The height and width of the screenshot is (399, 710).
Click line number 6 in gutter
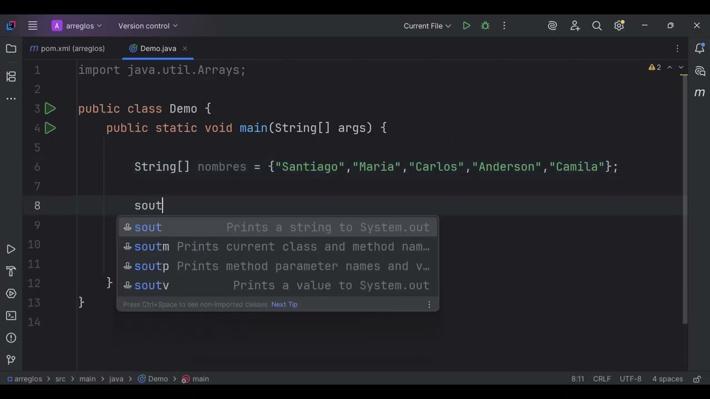[37, 167]
